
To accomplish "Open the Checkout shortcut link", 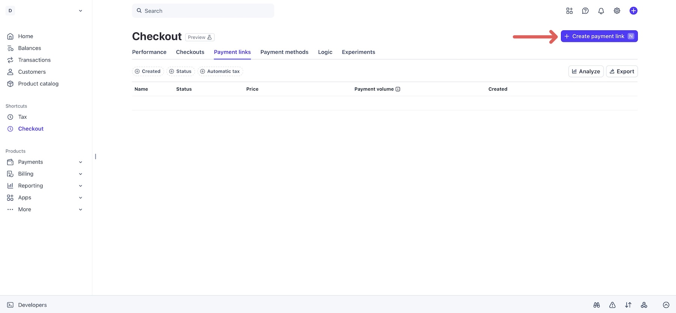I will (x=31, y=129).
